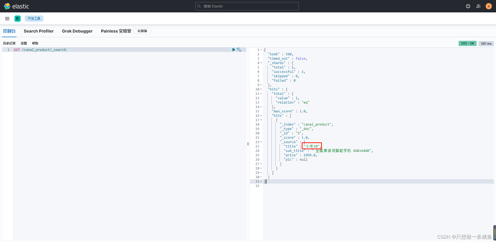This screenshot has width=496, height=242.
Task: Click the 搜索 Elastic search field
Action: click(247, 6)
